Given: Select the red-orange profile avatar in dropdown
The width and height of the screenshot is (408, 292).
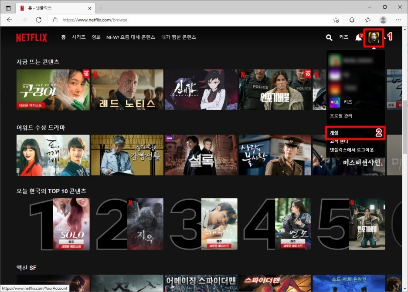Looking at the screenshot, I should [x=335, y=89].
